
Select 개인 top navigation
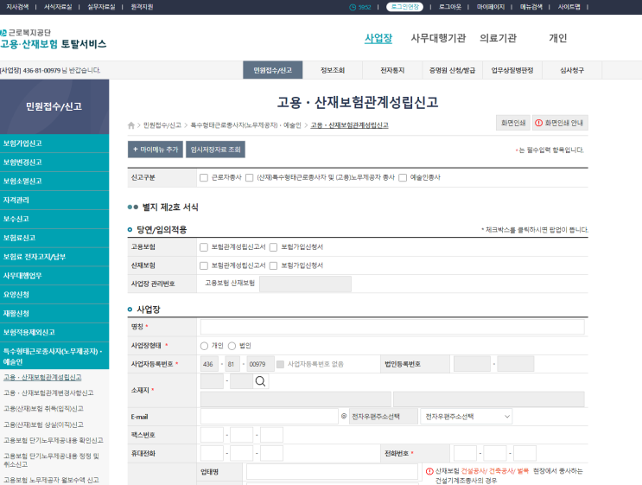coord(557,38)
